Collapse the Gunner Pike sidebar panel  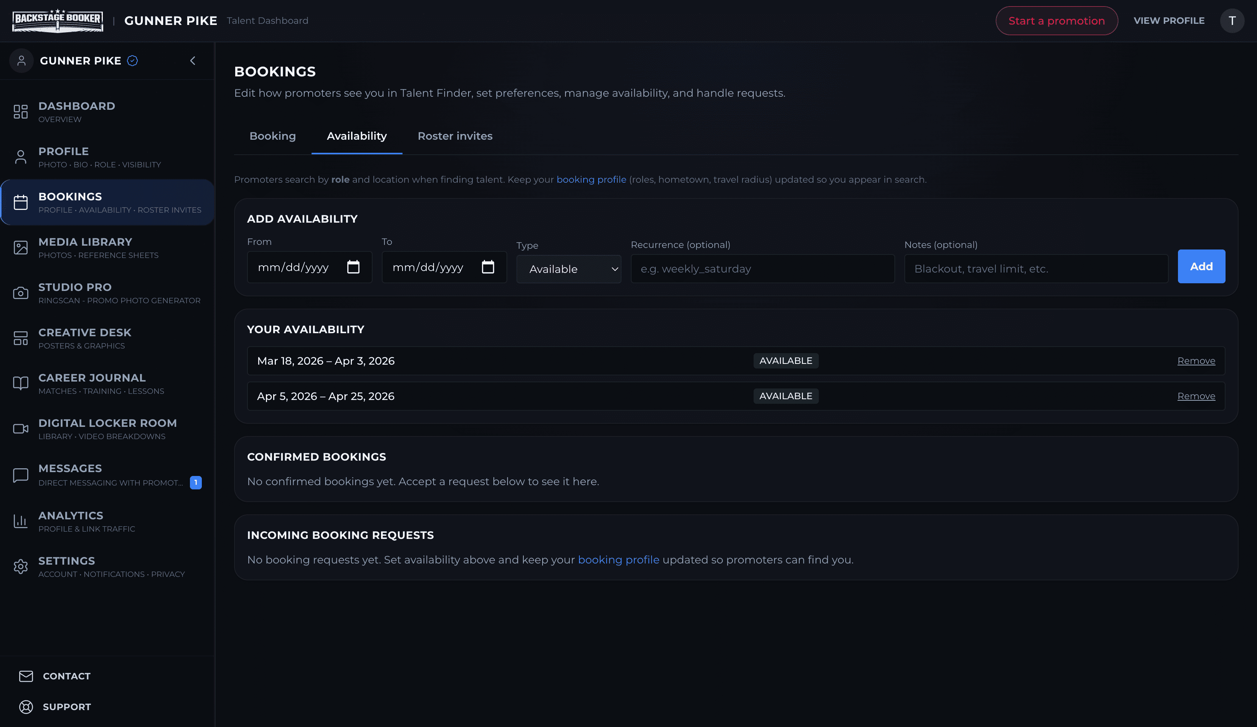coord(193,60)
